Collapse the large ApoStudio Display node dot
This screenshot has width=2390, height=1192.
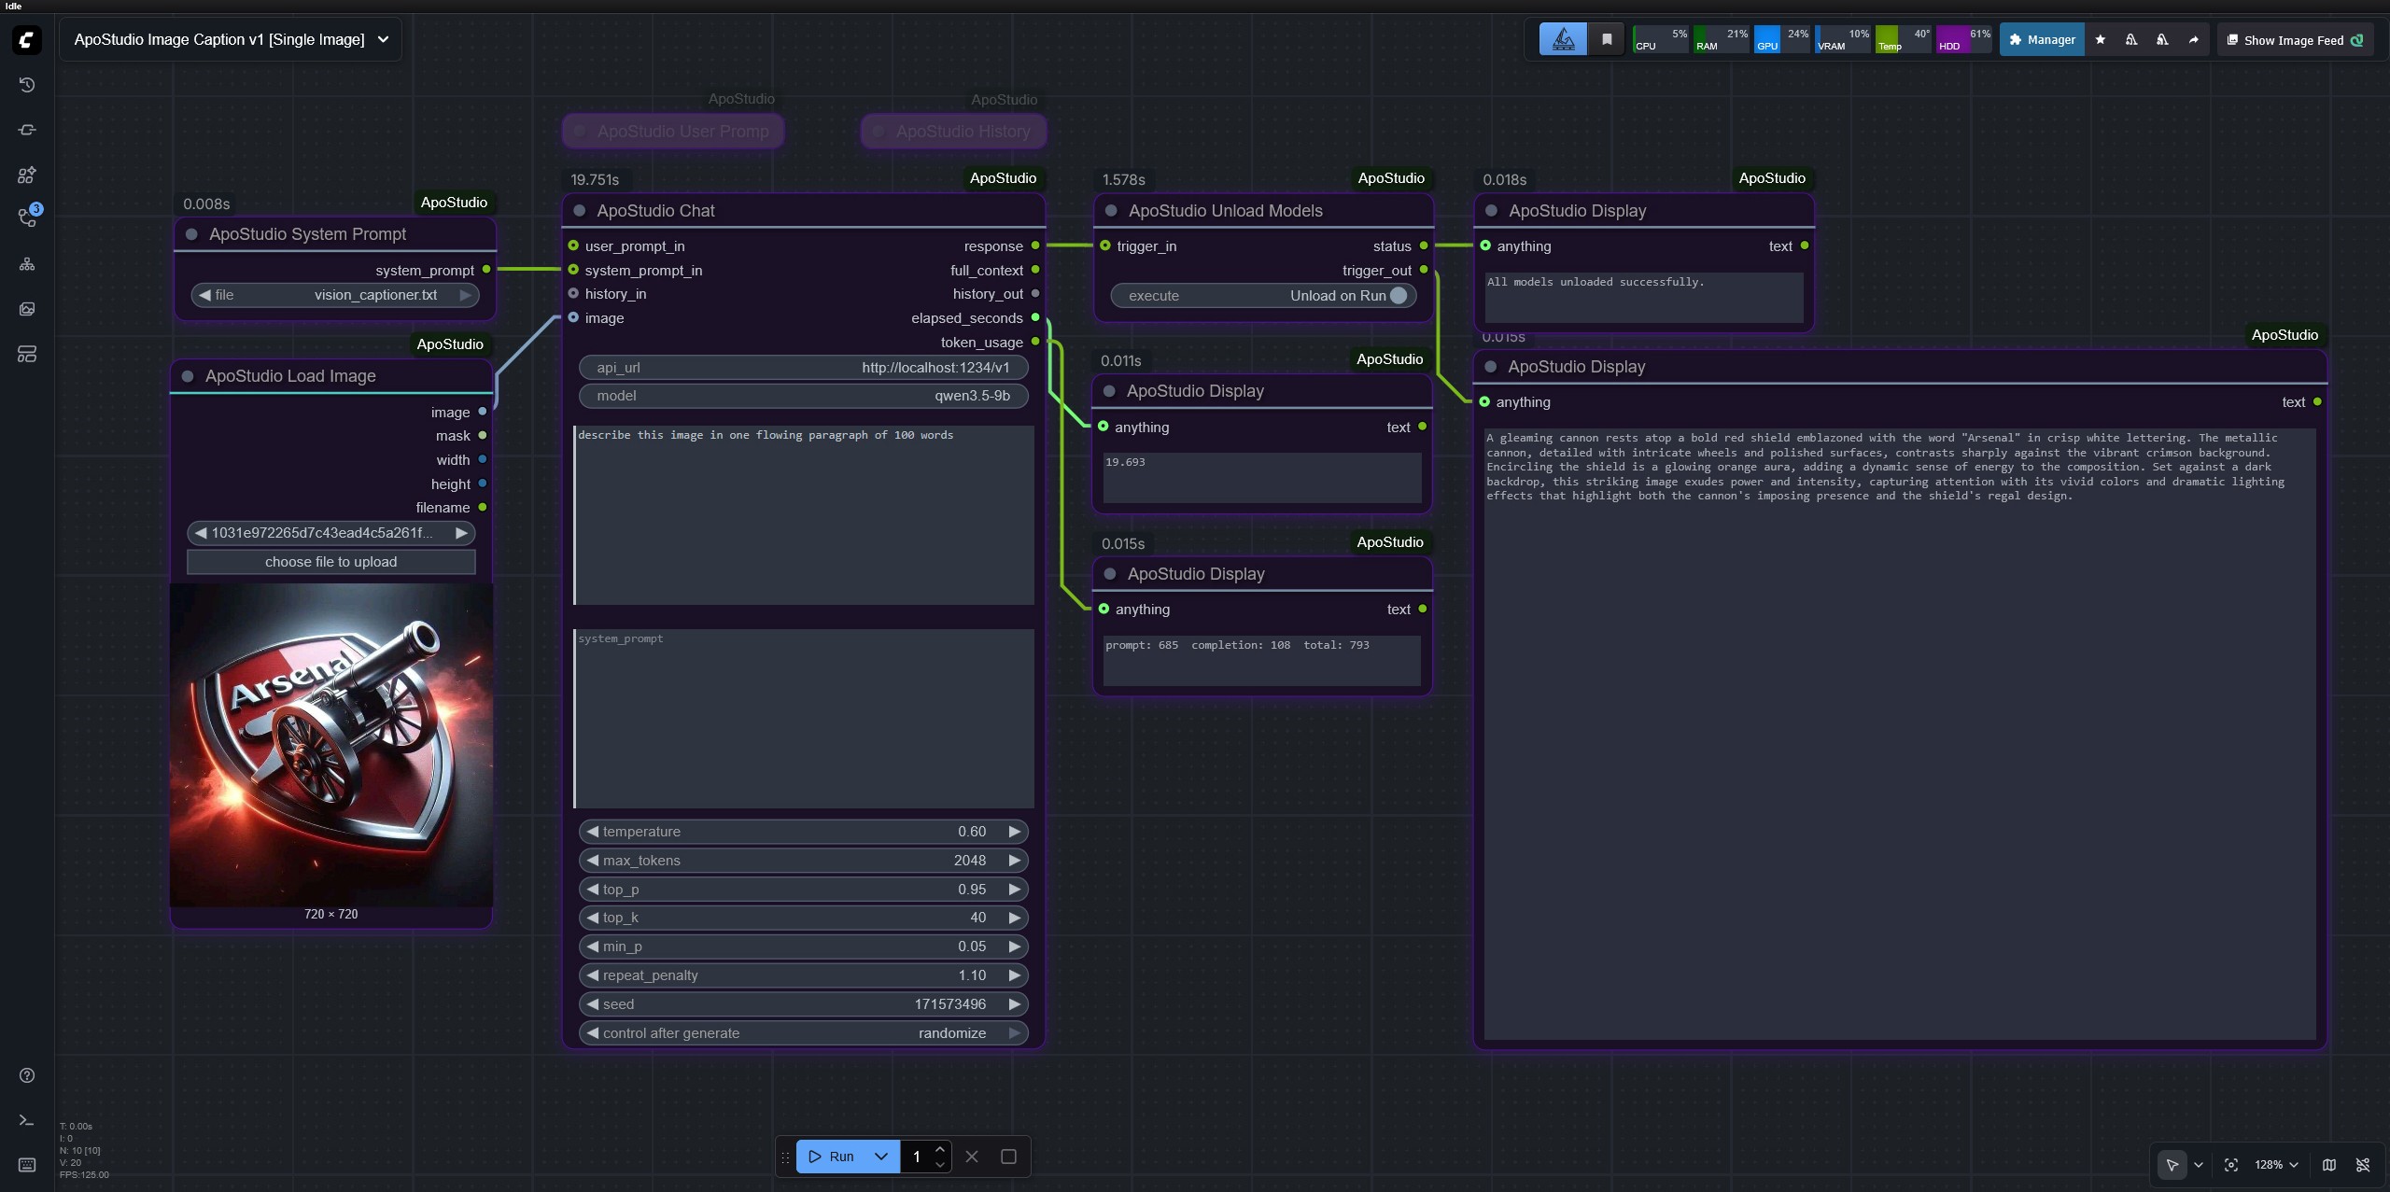tap(1490, 367)
